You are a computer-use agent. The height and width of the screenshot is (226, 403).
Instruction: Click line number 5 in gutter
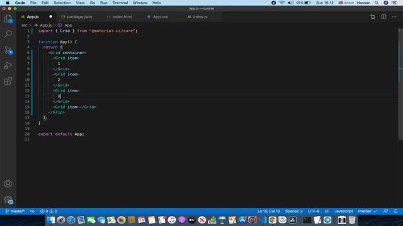click(x=28, y=53)
